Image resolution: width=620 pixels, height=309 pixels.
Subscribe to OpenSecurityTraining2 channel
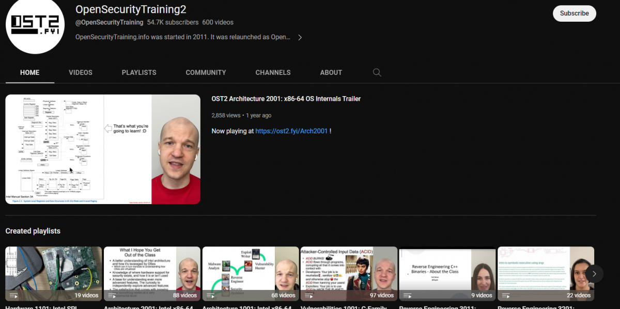click(574, 13)
